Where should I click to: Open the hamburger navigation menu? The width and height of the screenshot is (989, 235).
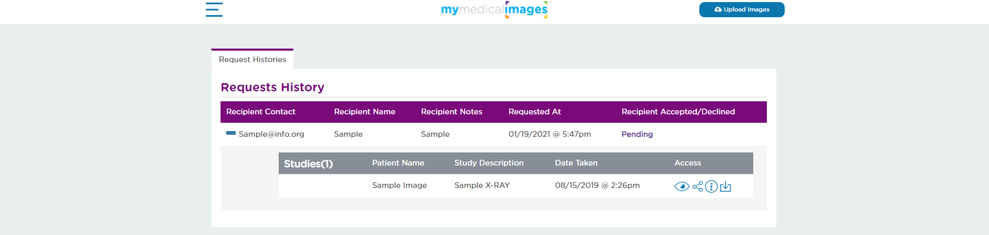(x=214, y=9)
